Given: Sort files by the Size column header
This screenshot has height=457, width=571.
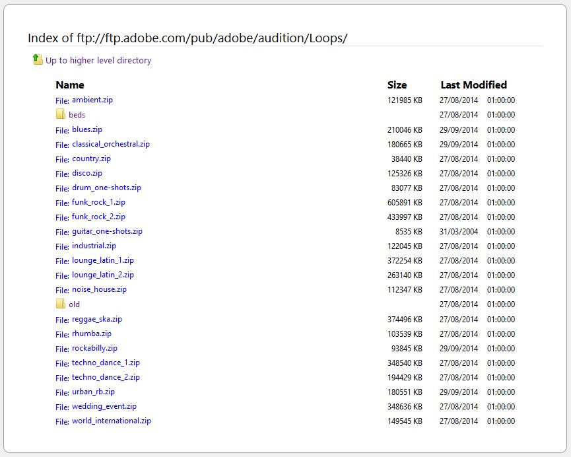Looking at the screenshot, I should pyautogui.click(x=397, y=85).
